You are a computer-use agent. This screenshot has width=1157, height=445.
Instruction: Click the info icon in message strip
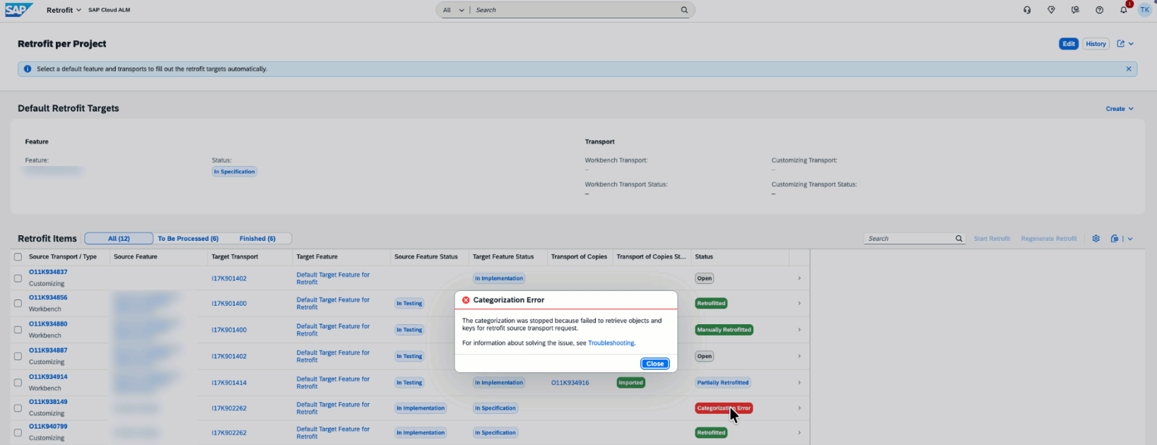click(x=28, y=69)
